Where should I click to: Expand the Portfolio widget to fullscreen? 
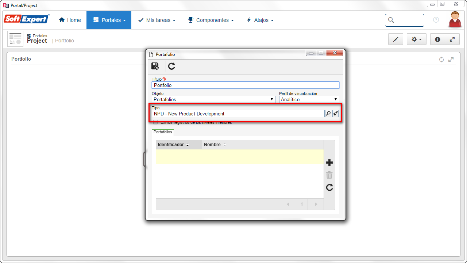coord(451,60)
